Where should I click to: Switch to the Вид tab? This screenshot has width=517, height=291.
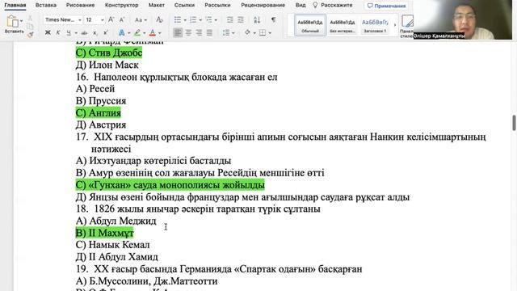301,6
